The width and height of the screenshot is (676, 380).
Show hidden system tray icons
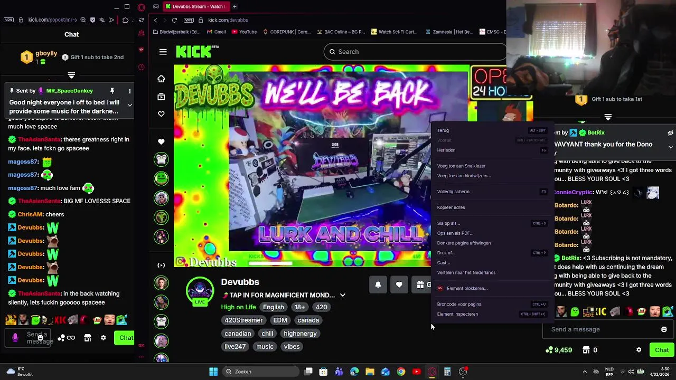585,372
